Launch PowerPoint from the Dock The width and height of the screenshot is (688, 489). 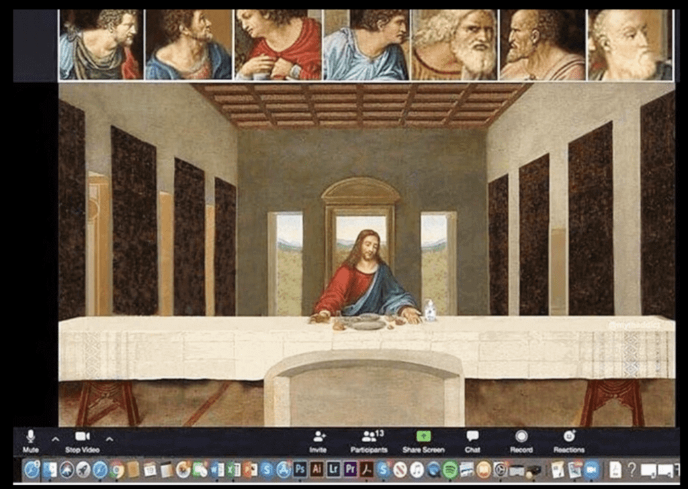pyautogui.click(x=250, y=470)
